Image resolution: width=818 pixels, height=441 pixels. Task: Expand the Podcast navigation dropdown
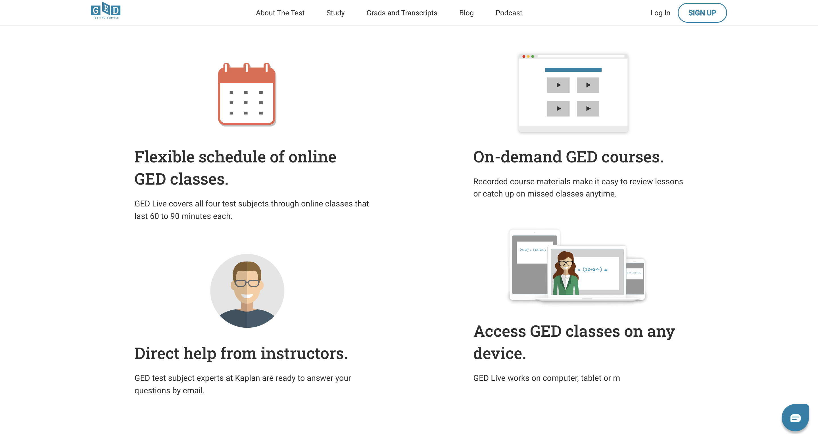pyautogui.click(x=508, y=12)
